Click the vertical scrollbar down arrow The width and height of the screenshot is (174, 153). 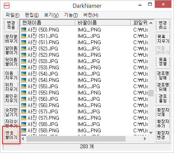151,133
